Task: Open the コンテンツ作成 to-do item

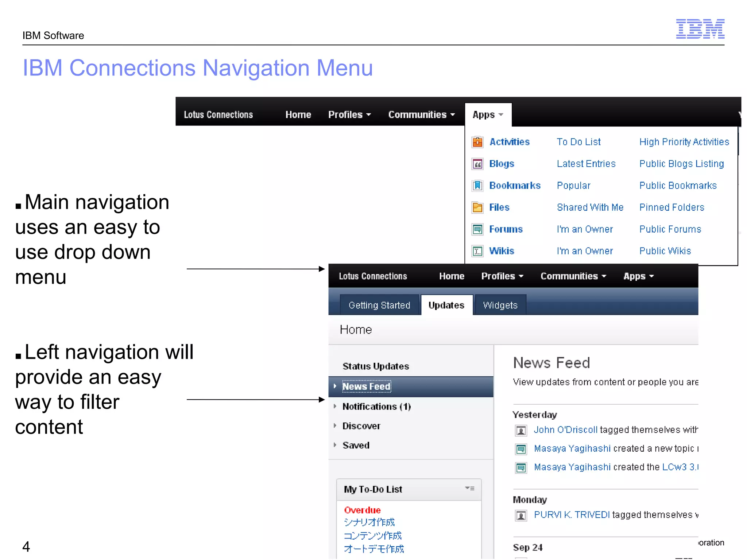Action: pyautogui.click(x=372, y=536)
